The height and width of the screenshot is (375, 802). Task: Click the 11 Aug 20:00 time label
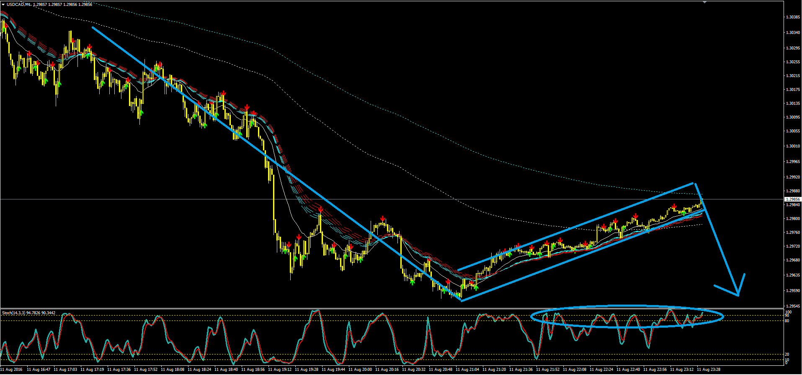(x=360, y=370)
